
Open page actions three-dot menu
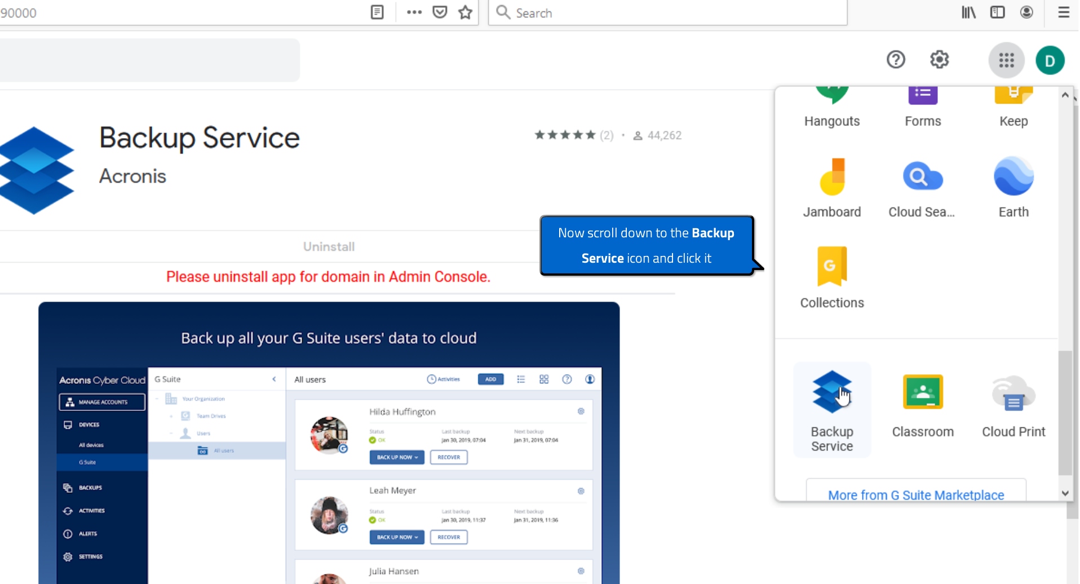pos(414,12)
